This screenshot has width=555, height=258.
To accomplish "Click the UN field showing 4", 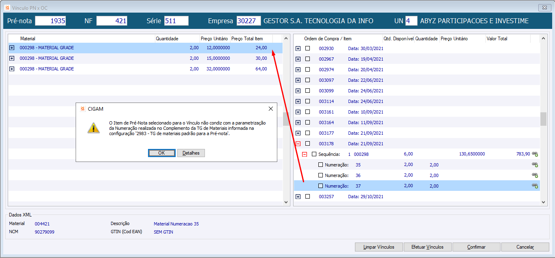I will click(411, 21).
